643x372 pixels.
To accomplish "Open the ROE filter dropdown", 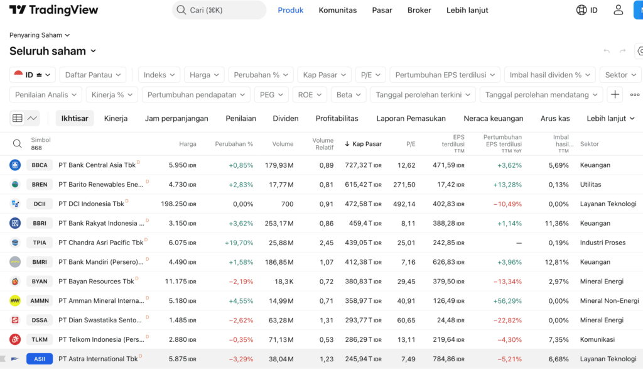I will coord(310,94).
